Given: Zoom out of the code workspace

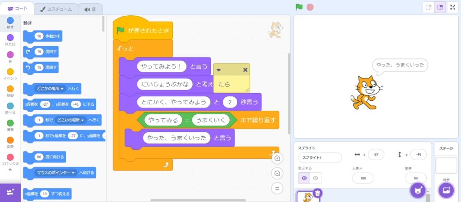Looking at the screenshot, I should pyautogui.click(x=277, y=173).
